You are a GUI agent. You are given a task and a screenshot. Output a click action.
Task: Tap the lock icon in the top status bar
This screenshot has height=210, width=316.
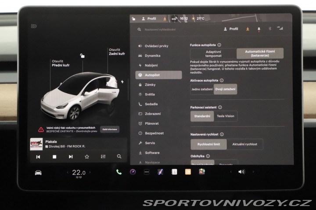click(133, 19)
